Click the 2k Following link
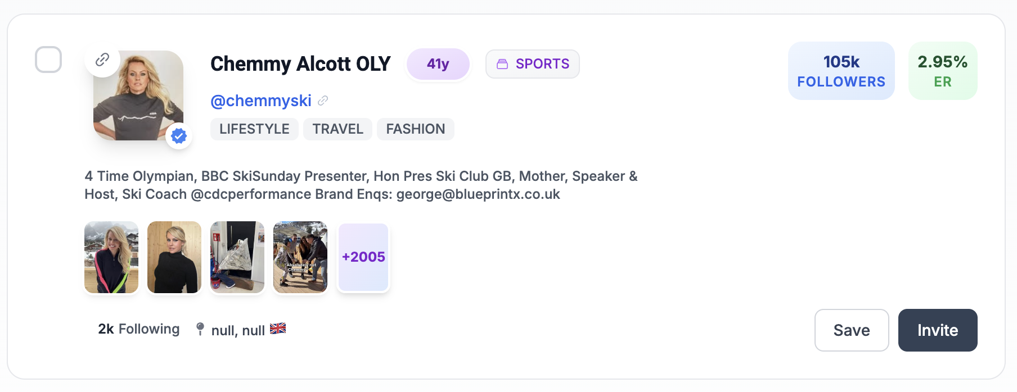 pyautogui.click(x=138, y=329)
